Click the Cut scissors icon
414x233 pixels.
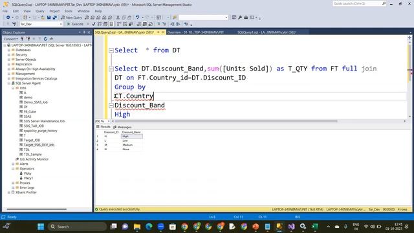[118, 17]
